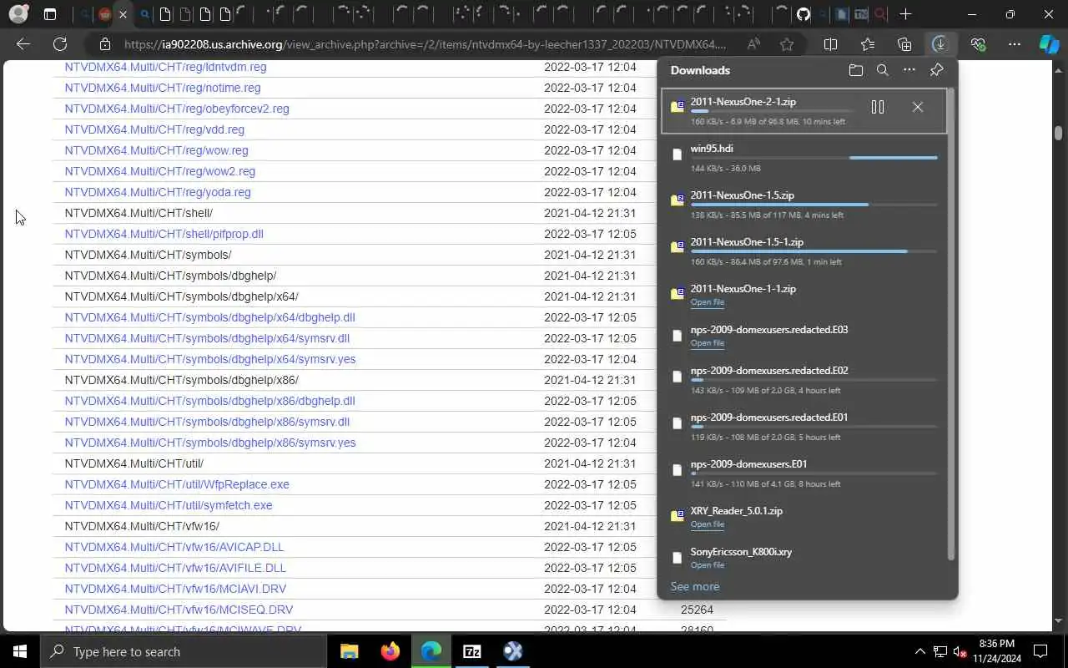Open file for nps-2009-domexusers.redacted.E03
Image resolution: width=1068 pixels, height=668 pixels.
[707, 343]
